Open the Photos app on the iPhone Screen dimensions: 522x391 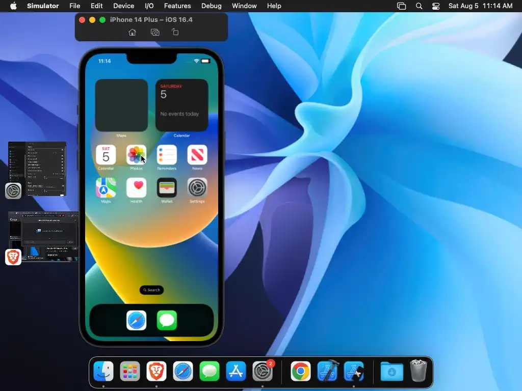pyautogui.click(x=136, y=155)
